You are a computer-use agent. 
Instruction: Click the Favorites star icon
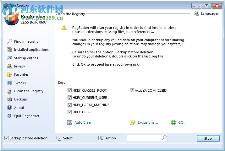[9, 74]
